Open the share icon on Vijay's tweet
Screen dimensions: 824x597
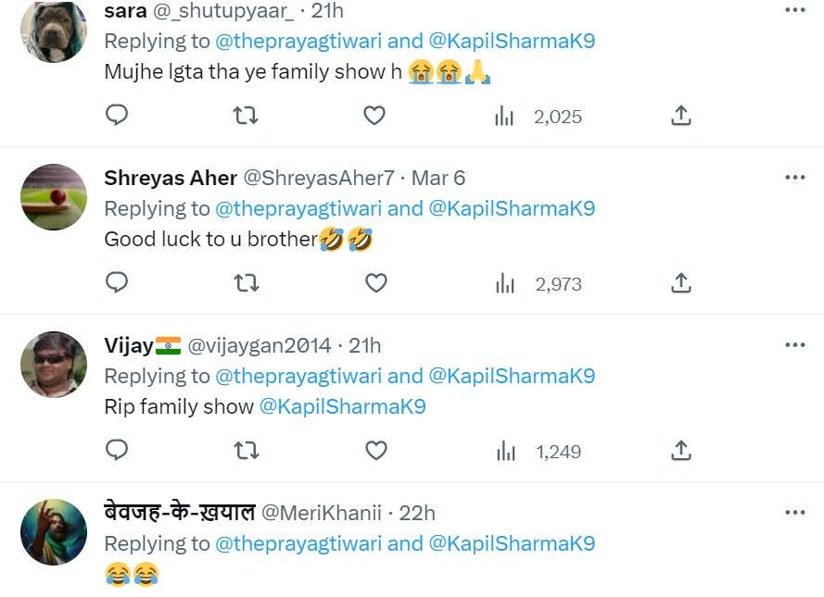click(680, 450)
